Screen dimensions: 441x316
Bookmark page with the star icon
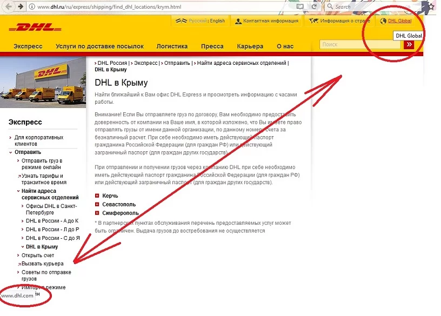[x=431, y=6]
